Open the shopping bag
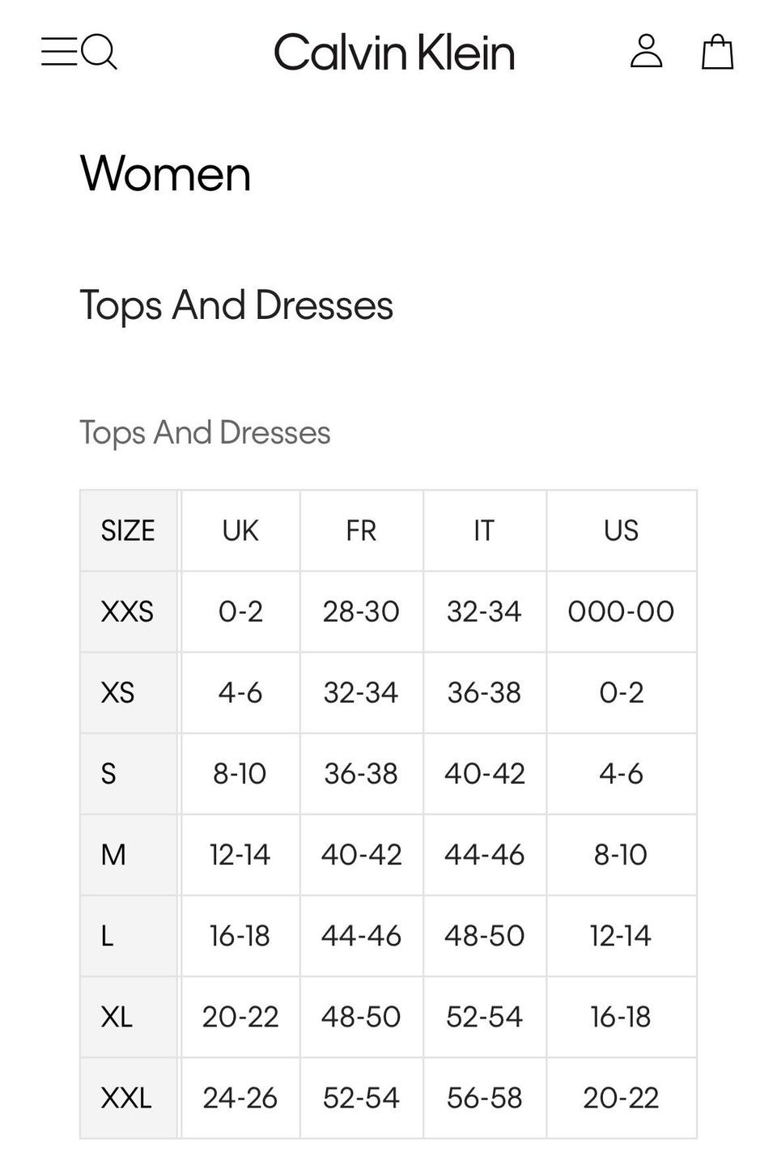This screenshot has height=1152, width=777. (x=717, y=51)
